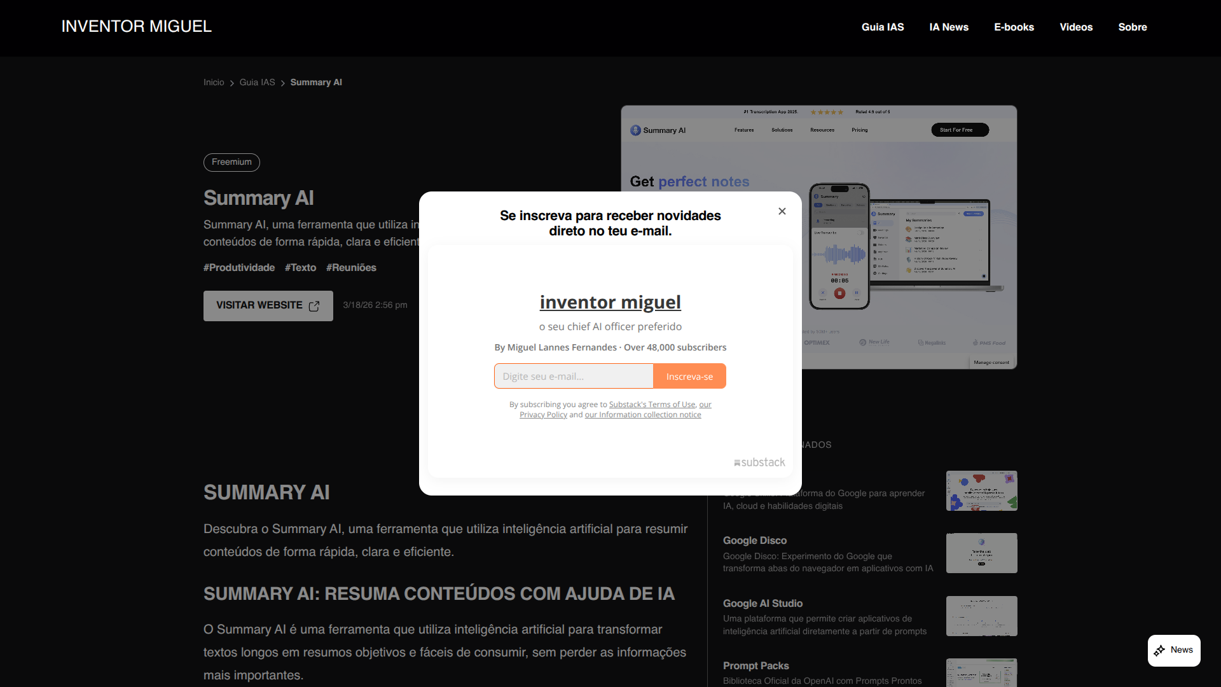Image resolution: width=1221 pixels, height=687 pixels.
Task: Open the E-books menu item
Action: [x=1014, y=27]
